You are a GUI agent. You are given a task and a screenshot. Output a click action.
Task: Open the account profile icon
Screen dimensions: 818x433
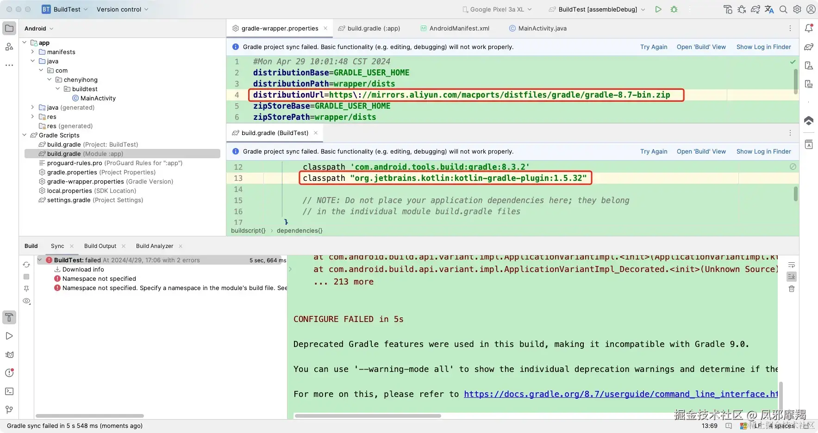pyautogui.click(x=811, y=9)
